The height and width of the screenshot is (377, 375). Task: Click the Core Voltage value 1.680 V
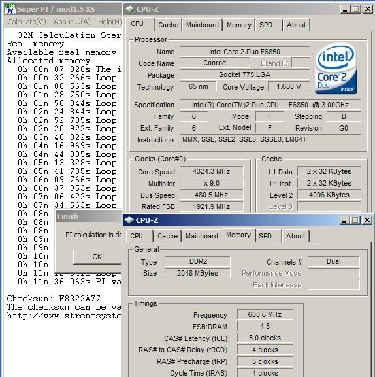[289, 86]
